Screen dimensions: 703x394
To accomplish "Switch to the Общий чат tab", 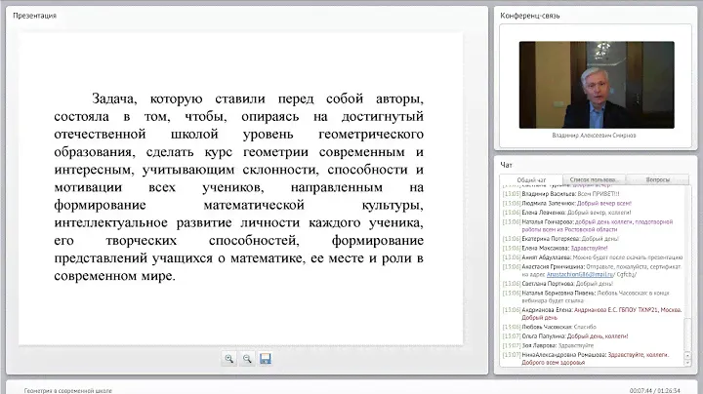I will coord(530,180).
